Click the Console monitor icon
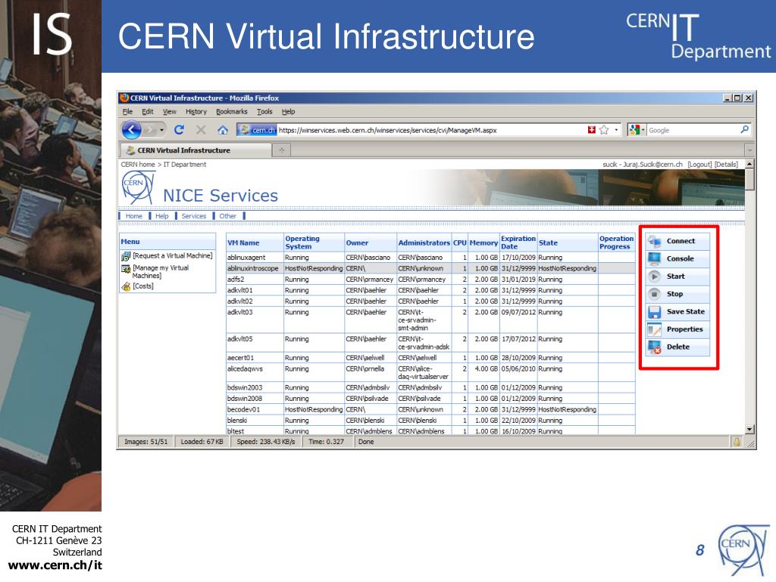 [654, 258]
